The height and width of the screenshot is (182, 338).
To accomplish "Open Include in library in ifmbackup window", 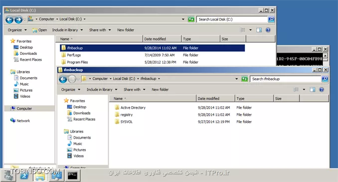I will click(x=102, y=89).
